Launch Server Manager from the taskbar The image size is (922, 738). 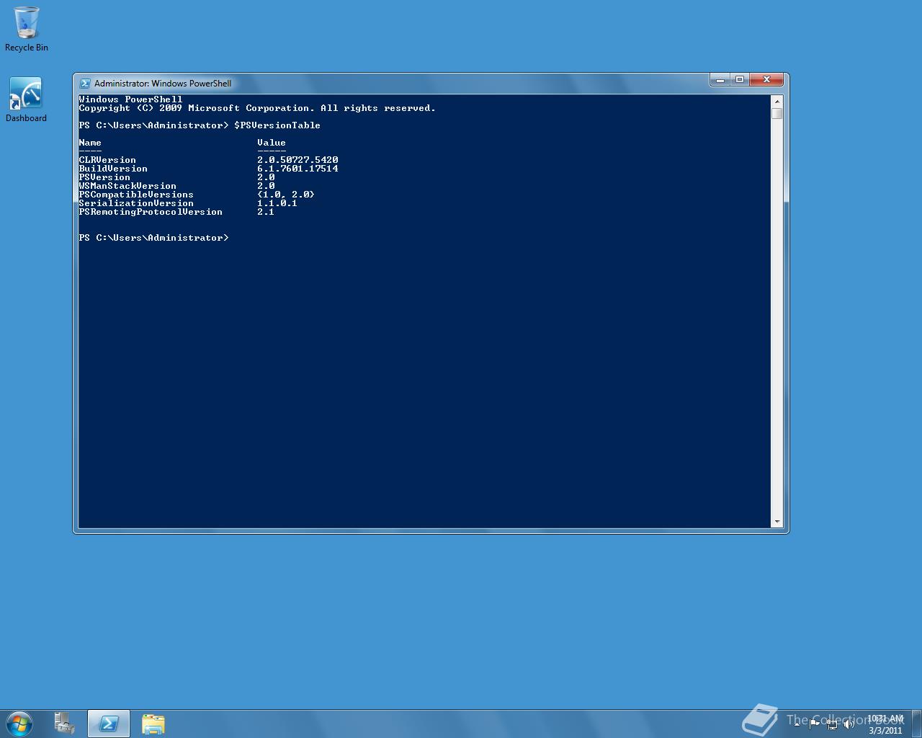point(65,724)
